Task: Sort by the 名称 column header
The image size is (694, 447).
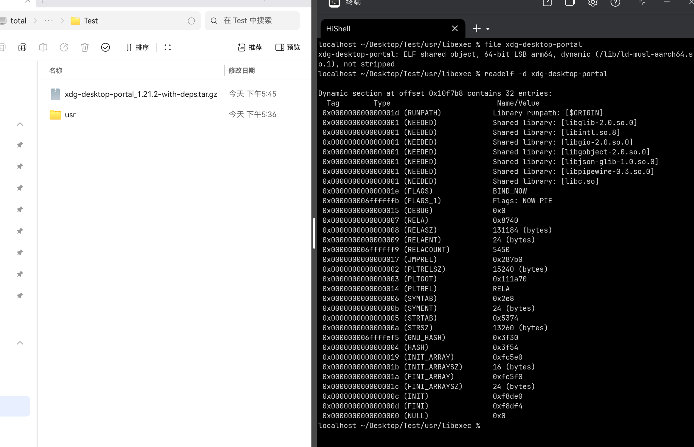Action: [56, 71]
